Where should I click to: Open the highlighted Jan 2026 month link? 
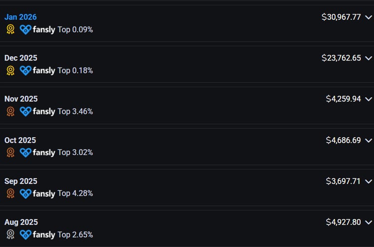(21, 17)
